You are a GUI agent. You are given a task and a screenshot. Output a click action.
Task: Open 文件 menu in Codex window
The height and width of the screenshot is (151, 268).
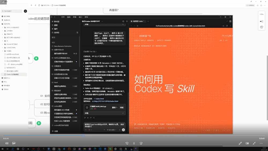click(x=63, y=17)
